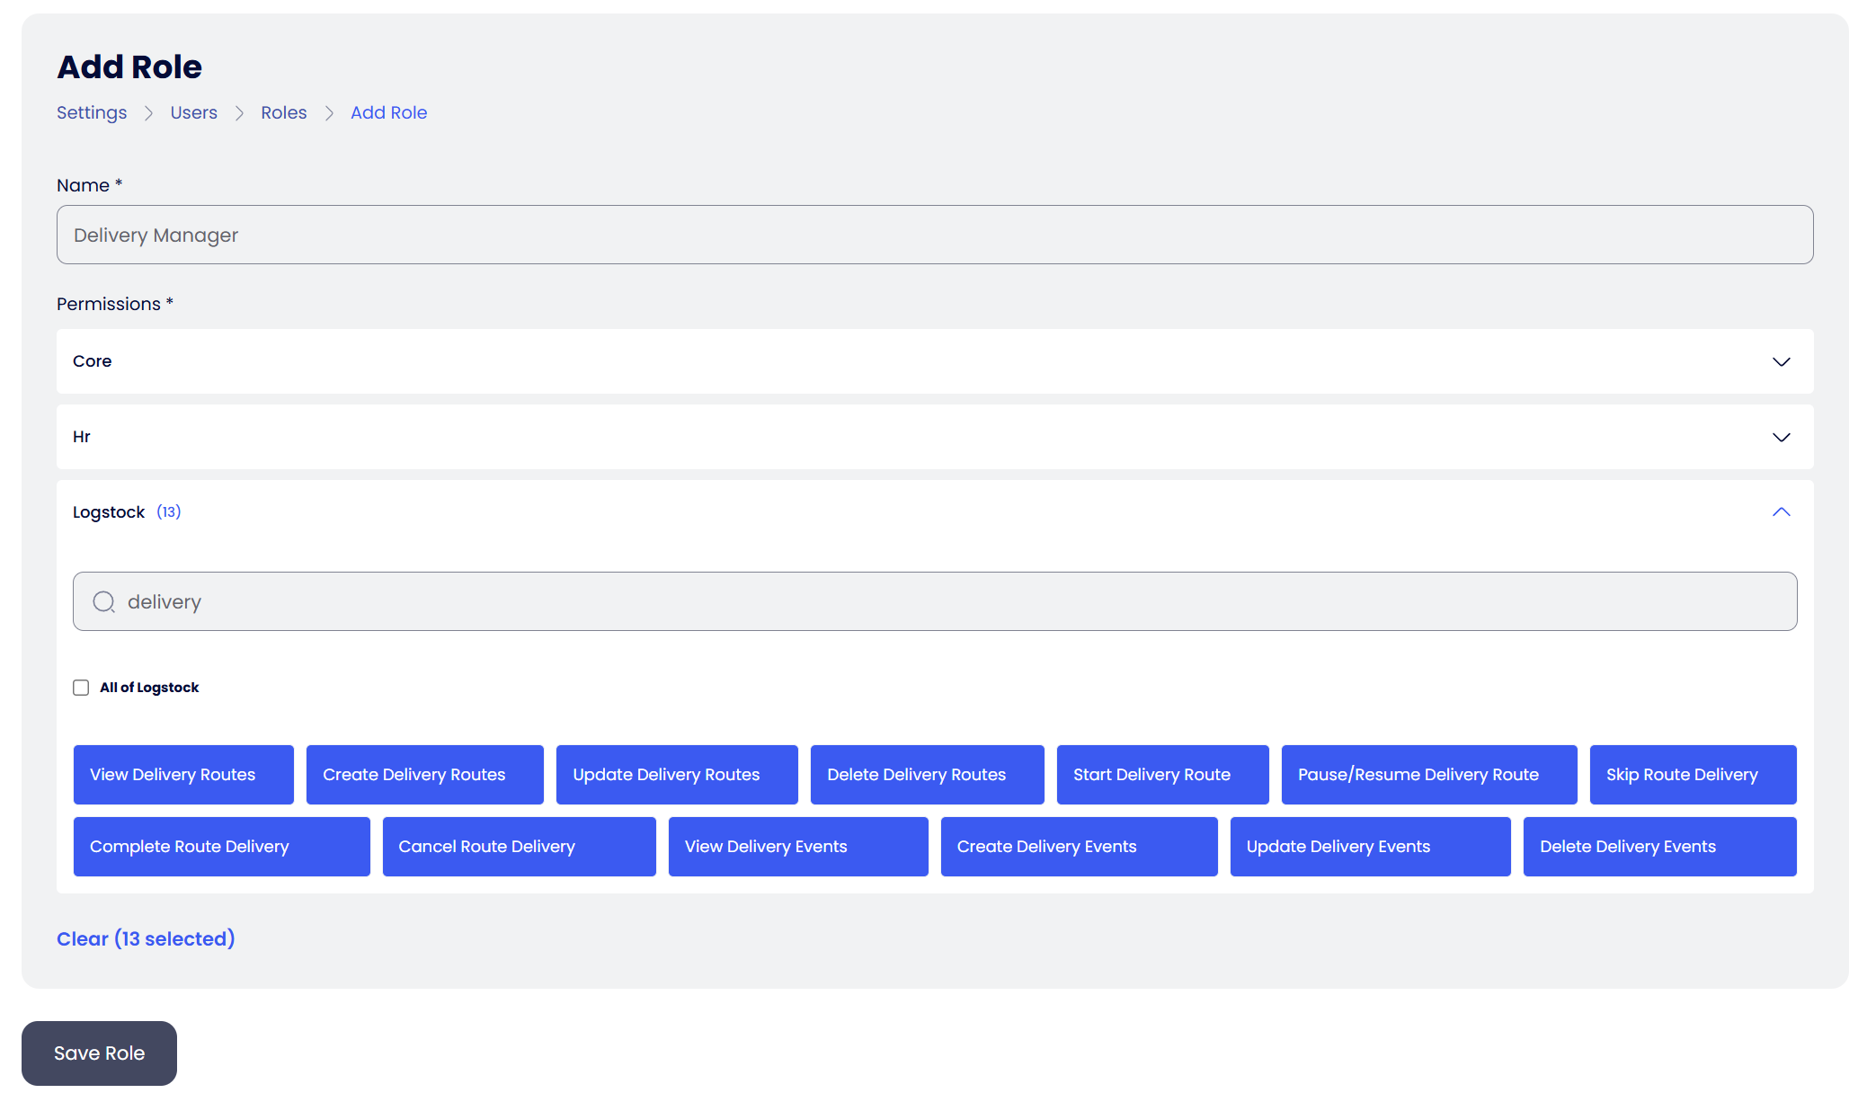Toggle Skip Route Delivery permission
The height and width of the screenshot is (1093, 1867).
(x=1692, y=774)
